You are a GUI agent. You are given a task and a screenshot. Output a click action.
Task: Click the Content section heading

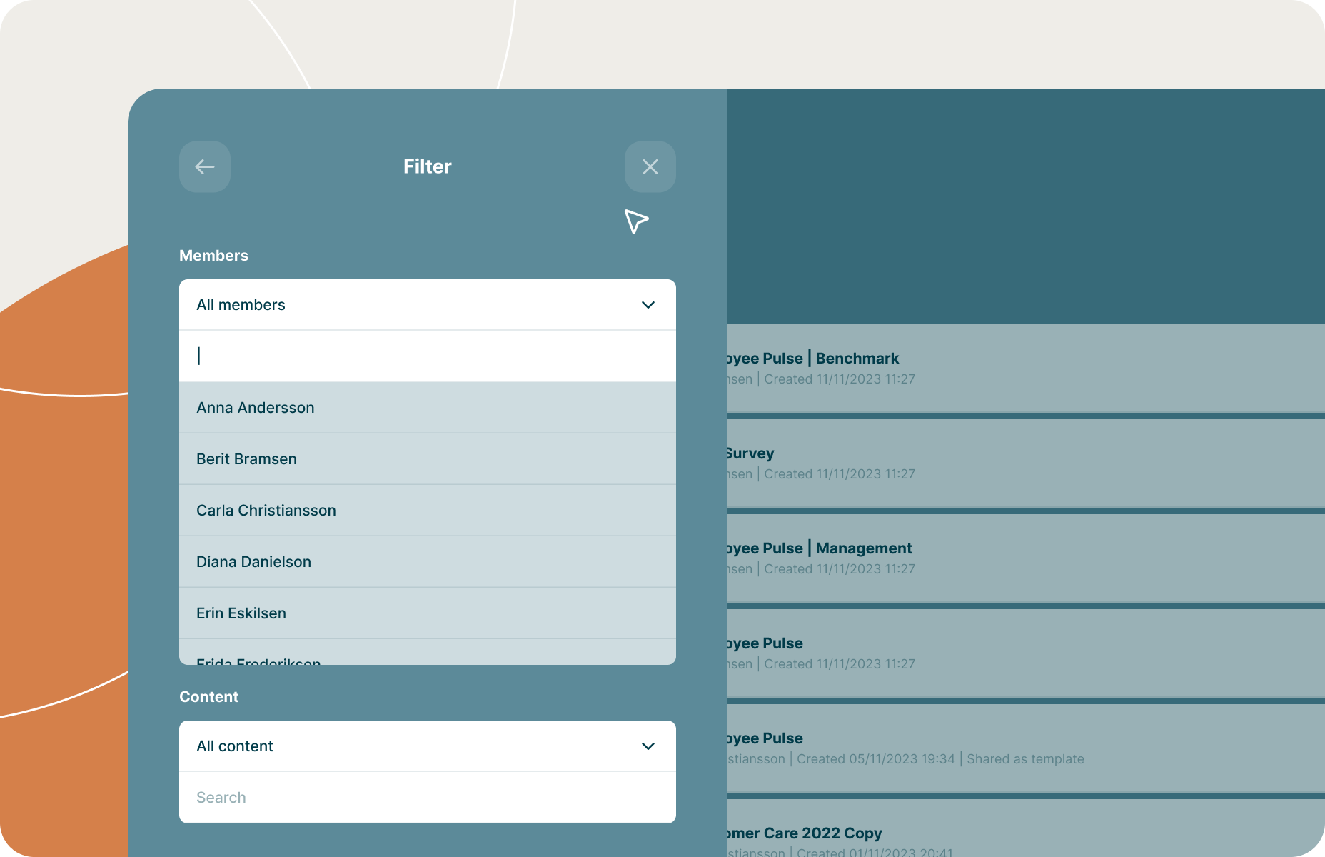[208, 696]
